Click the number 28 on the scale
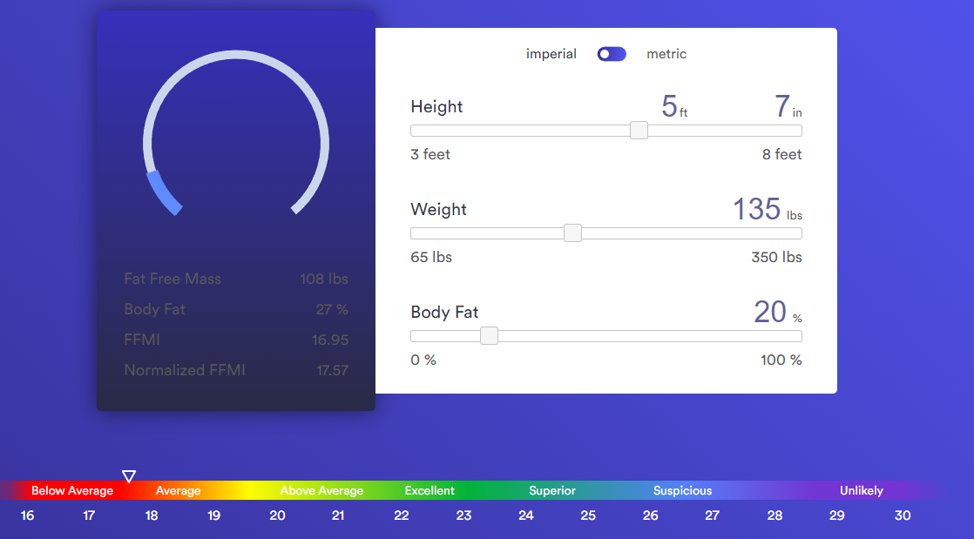Screen dimensions: 974x539 [x=774, y=515]
